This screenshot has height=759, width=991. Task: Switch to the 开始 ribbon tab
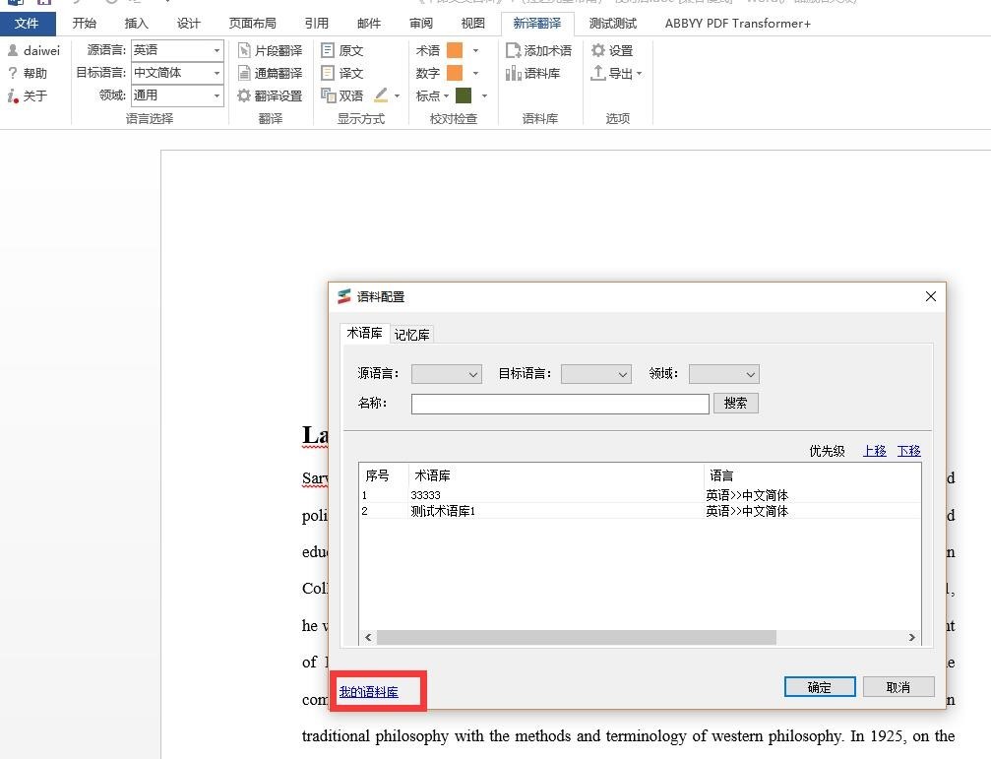(x=84, y=24)
